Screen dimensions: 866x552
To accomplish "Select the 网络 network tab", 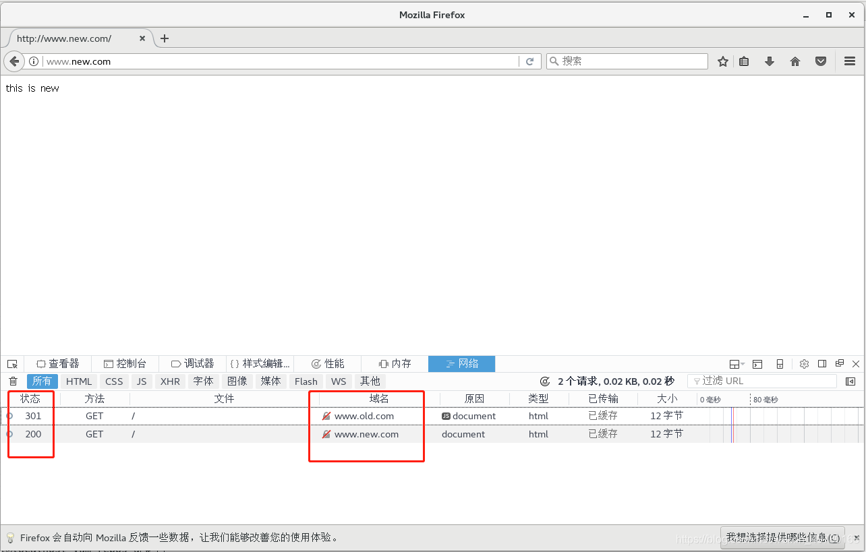I will (x=462, y=364).
